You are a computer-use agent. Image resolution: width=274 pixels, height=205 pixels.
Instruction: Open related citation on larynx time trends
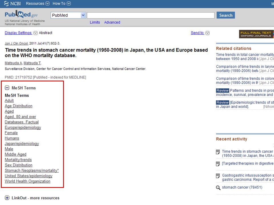click(245, 69)
